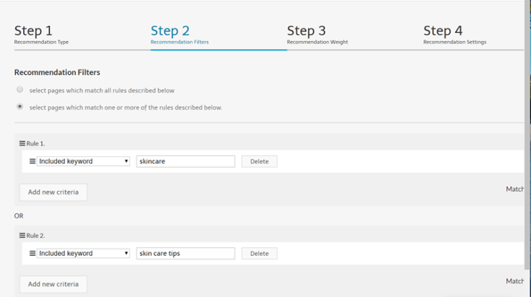Click the Rule 1 header drag handle icon
Screen dimensions: 531x297
tap(22, 143)
